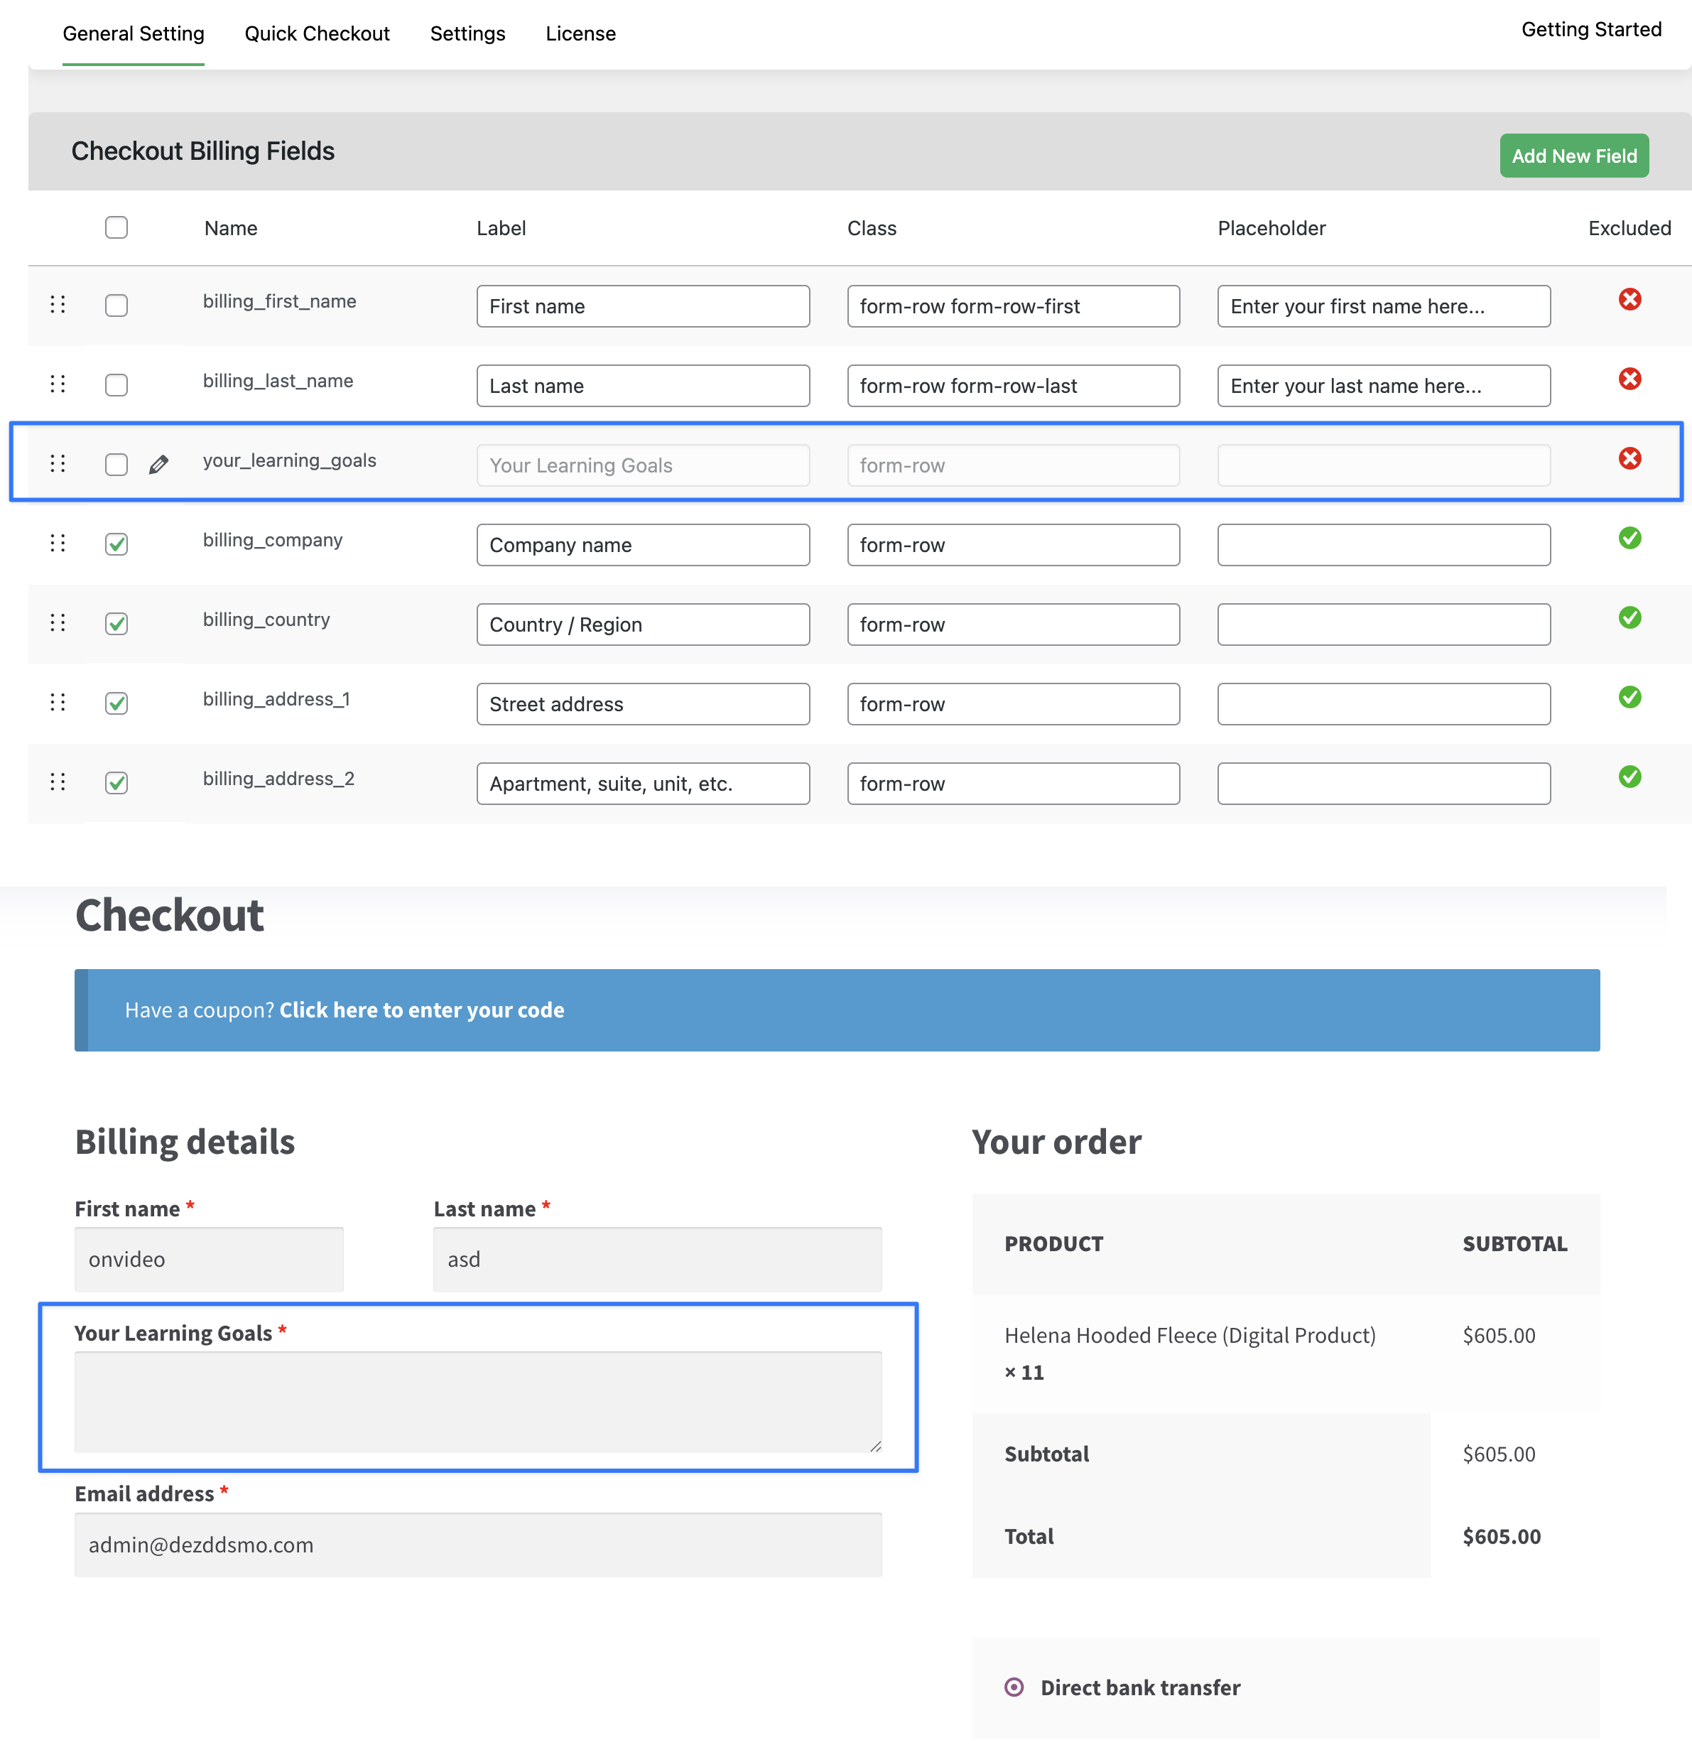Click red excluded icon for billing_first_name
The height and width of the screenshot is (1762, 1692).
(x=1629, y=299)
